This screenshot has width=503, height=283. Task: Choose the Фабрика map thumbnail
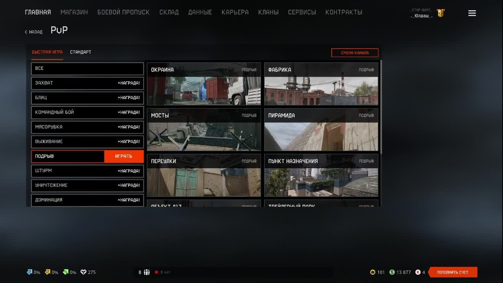[321, 84]
